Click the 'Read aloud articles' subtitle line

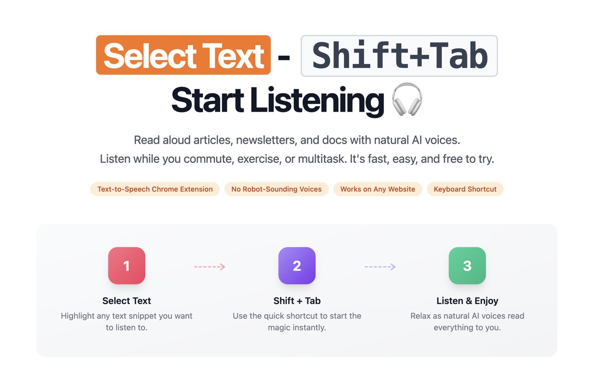click(x=297, y=140)
